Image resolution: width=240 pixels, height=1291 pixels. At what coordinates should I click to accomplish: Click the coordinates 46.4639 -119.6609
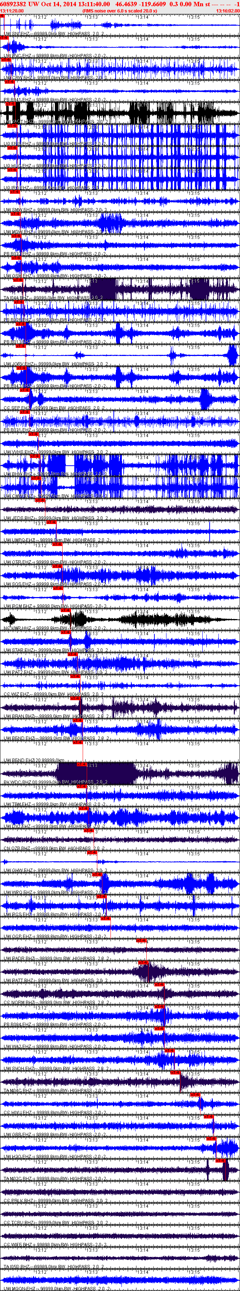coord(140,4)
